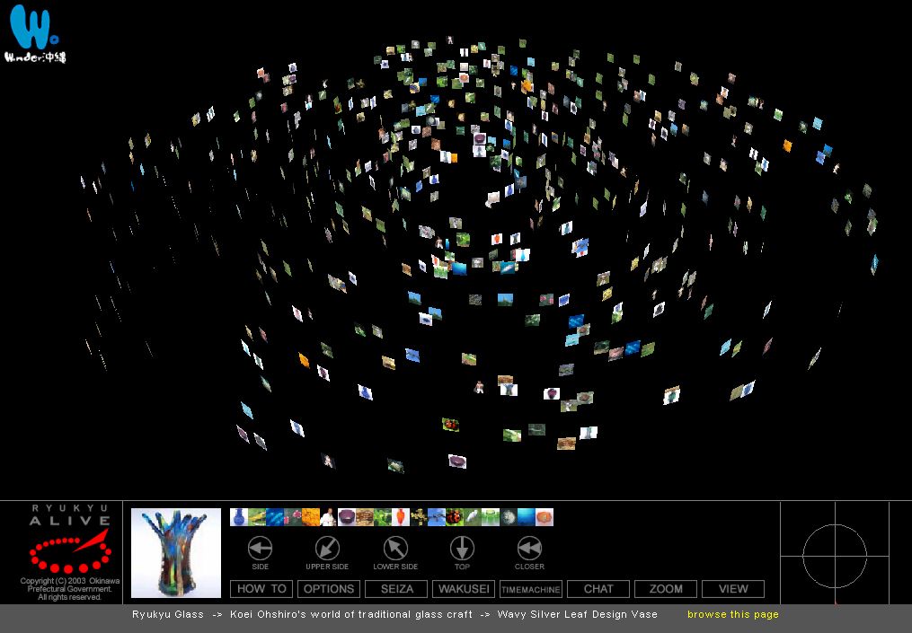Select the ladybug thumbnail in the strip
This screenshot has height=633, width=912.
(x=455, y=517)
